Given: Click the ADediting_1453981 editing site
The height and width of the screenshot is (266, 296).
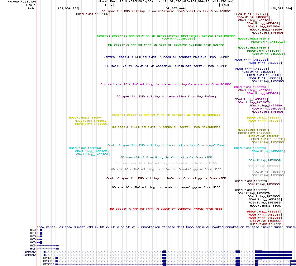Looking at the screenshot, I should [258, 72].
